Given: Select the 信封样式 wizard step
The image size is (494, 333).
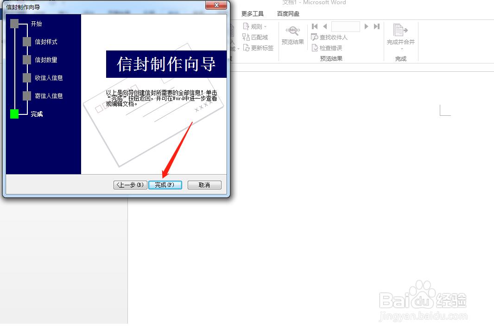Looking at the screenshot, I should click(45, 42).
